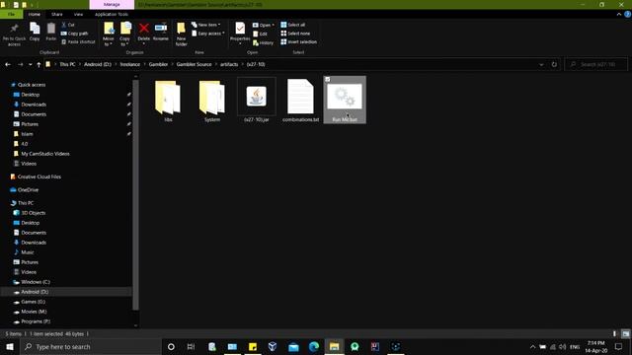632x355 pixels.
Task: Switch to the Share ribbon tab
Action: 57,14
